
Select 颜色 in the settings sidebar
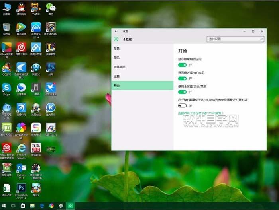tap(142, 58)
